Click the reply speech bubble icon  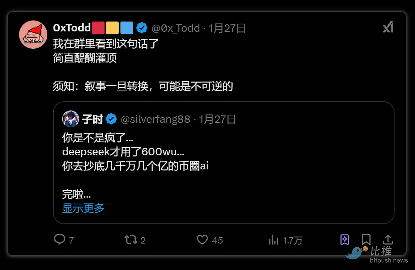60,240
